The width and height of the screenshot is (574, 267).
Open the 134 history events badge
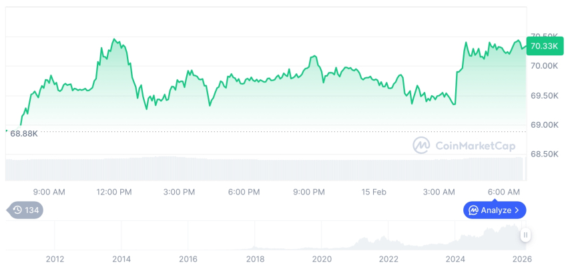(x=26, y=210)
